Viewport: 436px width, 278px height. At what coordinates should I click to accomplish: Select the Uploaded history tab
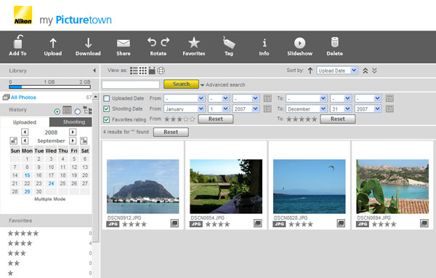[x=25, y=122]
